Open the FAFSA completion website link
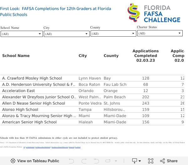 click(52, 147)
